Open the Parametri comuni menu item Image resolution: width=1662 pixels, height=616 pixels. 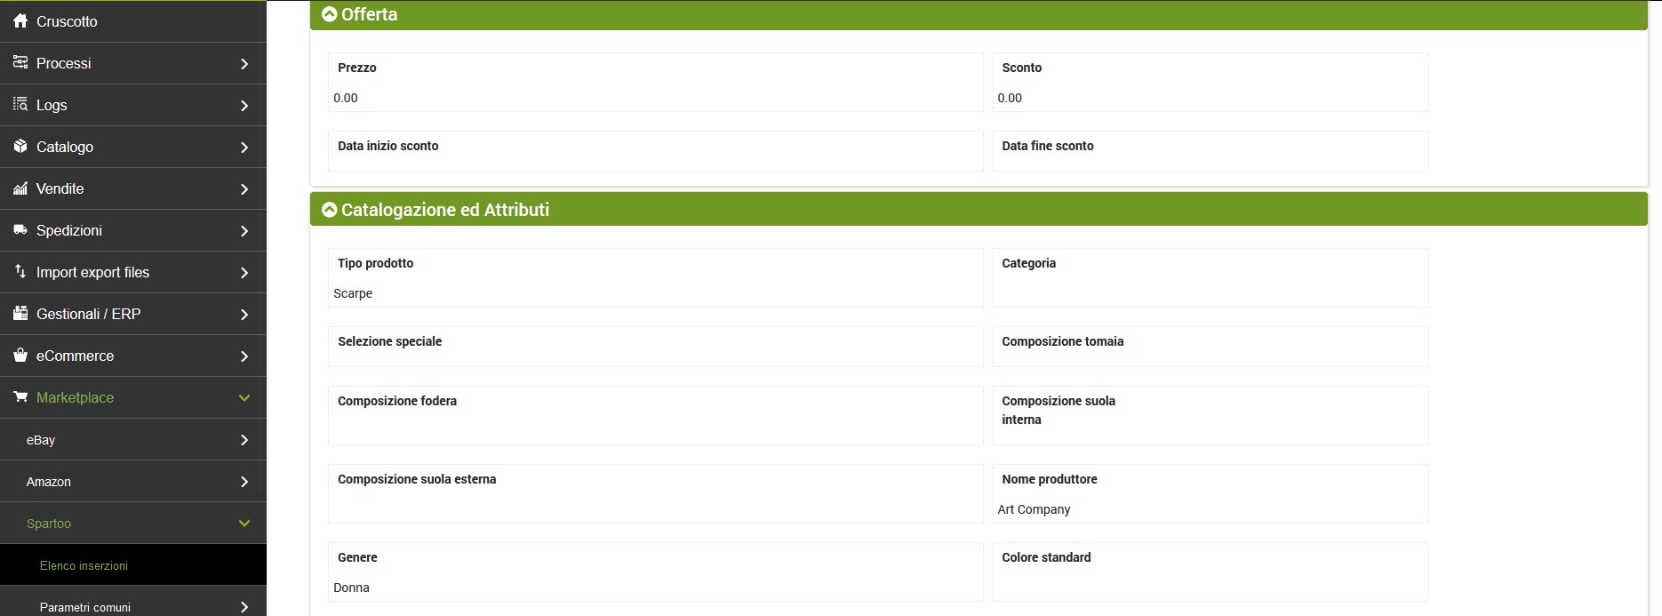[x=85, y=607]
